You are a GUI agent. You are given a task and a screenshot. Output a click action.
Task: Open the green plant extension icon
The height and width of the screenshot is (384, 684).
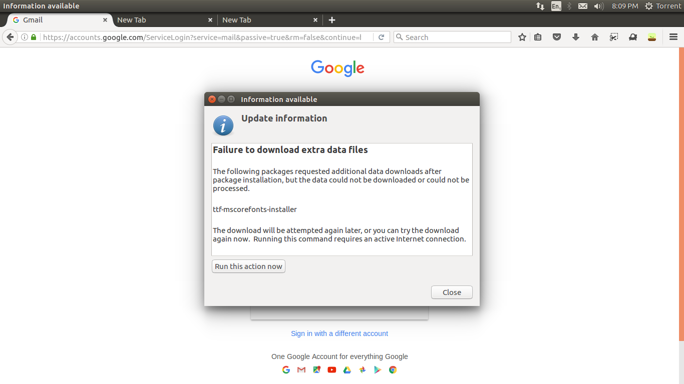click(652, 37)
